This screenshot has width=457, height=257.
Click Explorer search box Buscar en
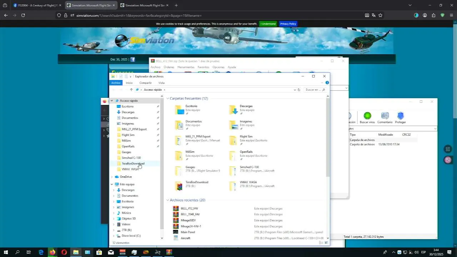coord(315,90)
